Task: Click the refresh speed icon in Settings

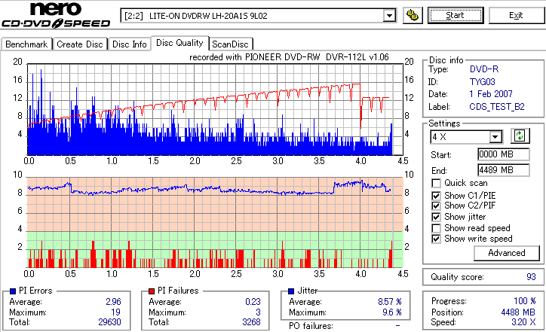Action: 520,136
